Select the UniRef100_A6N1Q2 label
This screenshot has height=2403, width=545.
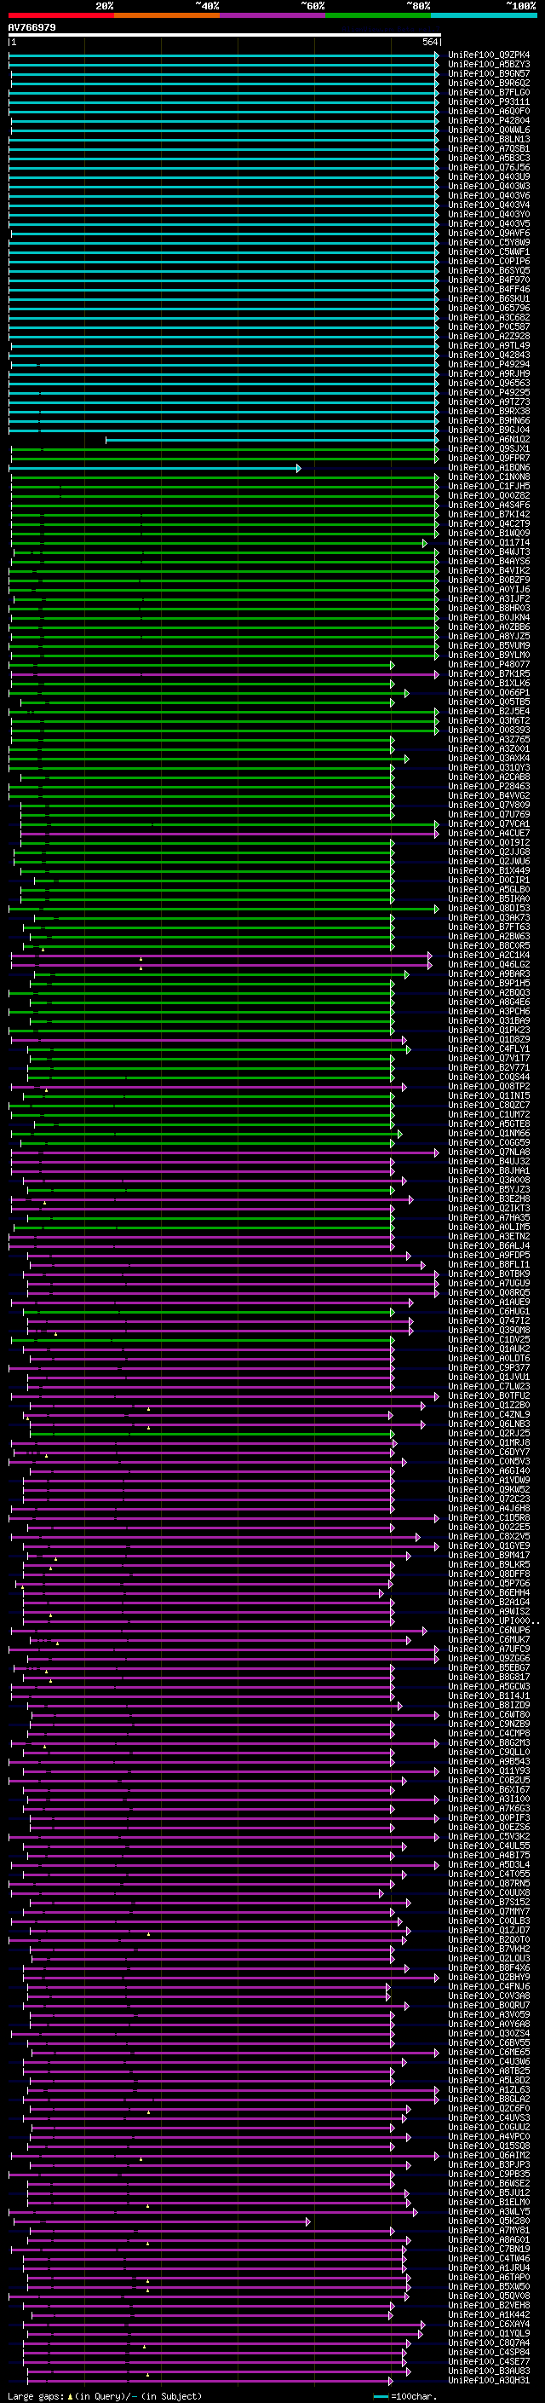(x=489, y=439)
